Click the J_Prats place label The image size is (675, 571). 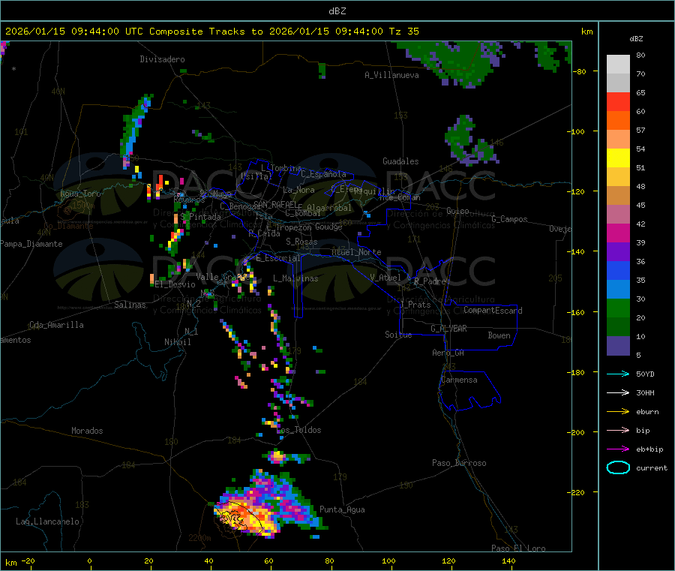415,305
